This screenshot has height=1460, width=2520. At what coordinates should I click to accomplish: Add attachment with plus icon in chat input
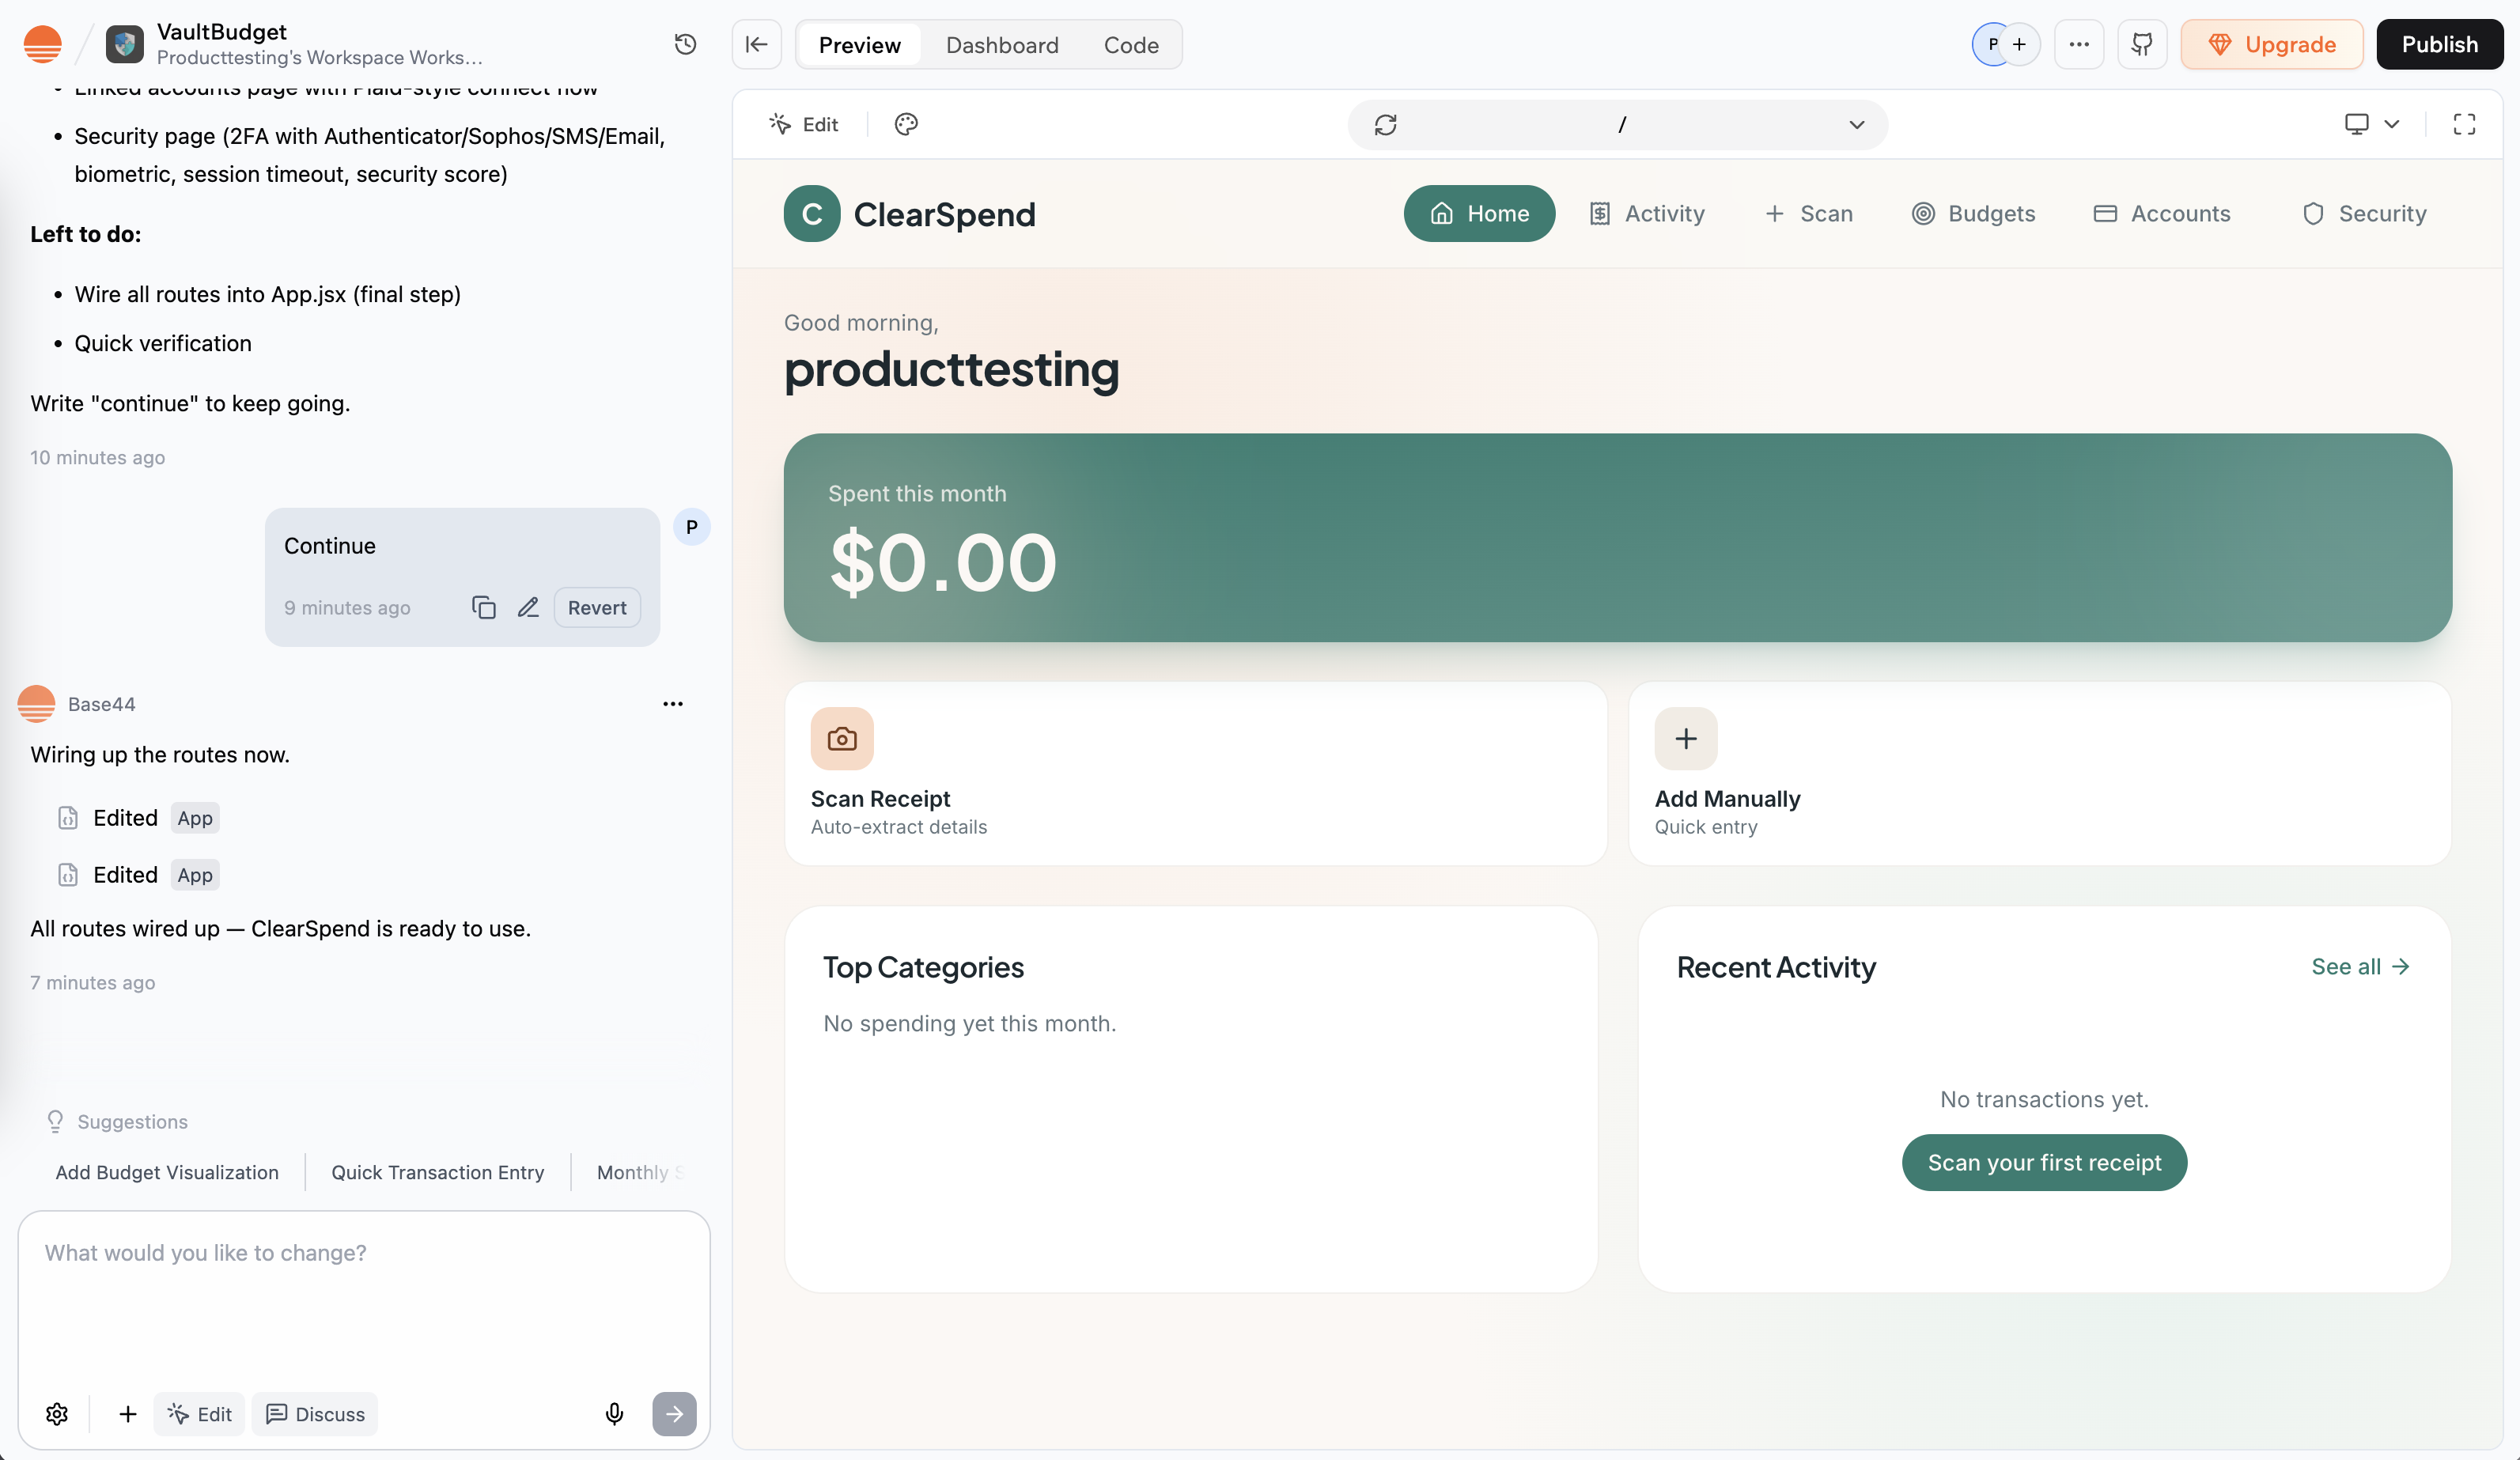(x=127, y=1413)
